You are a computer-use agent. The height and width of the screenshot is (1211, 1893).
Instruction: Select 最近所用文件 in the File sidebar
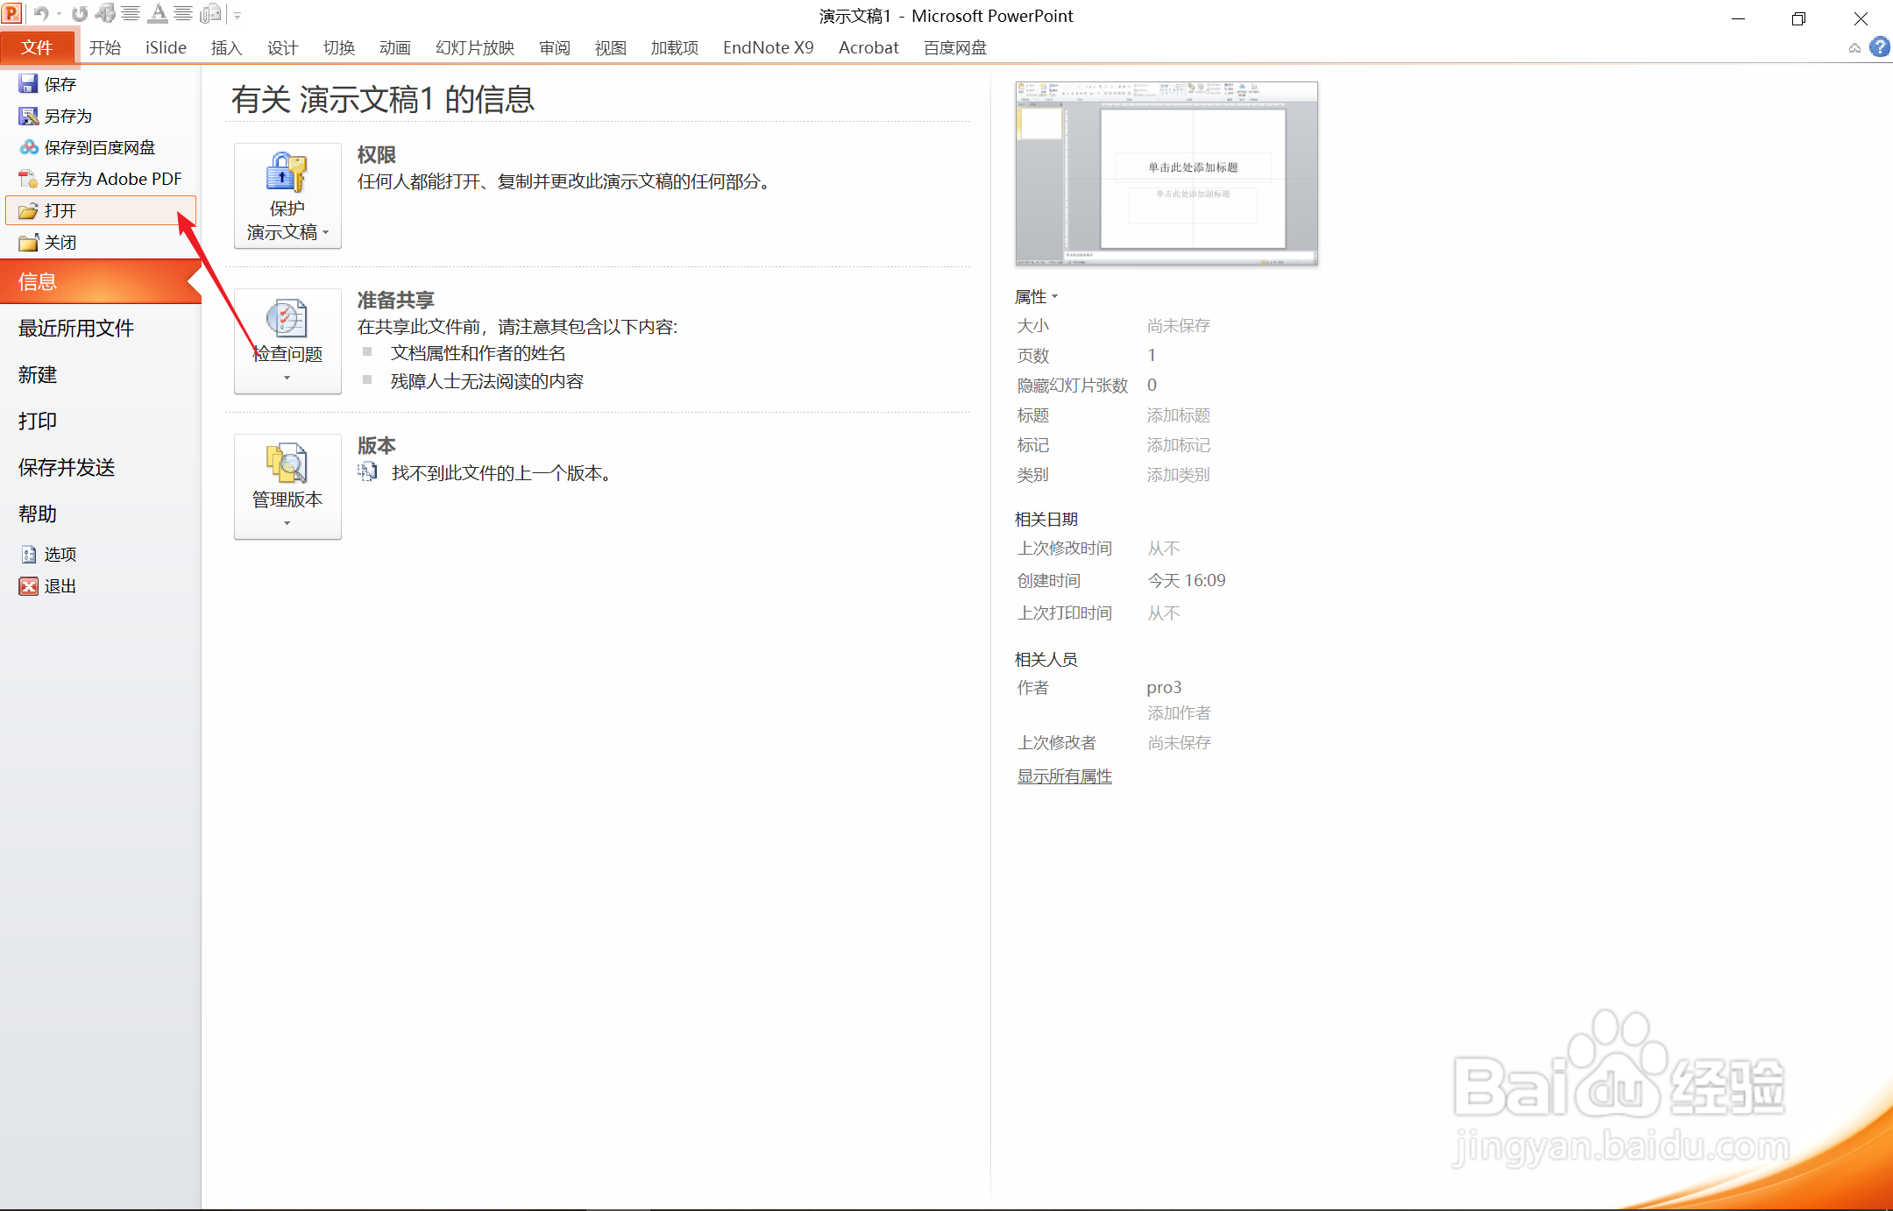(75, 328)
